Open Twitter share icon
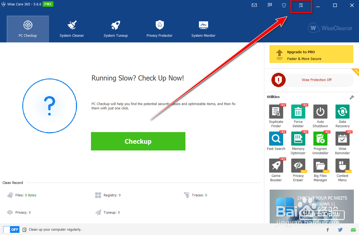This screenshot has width=359, height=235. [340, 230]
